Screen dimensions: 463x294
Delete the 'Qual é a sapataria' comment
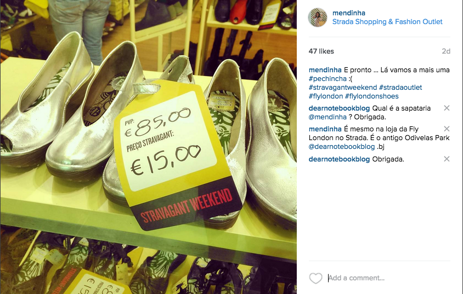(x=447, y=108)
